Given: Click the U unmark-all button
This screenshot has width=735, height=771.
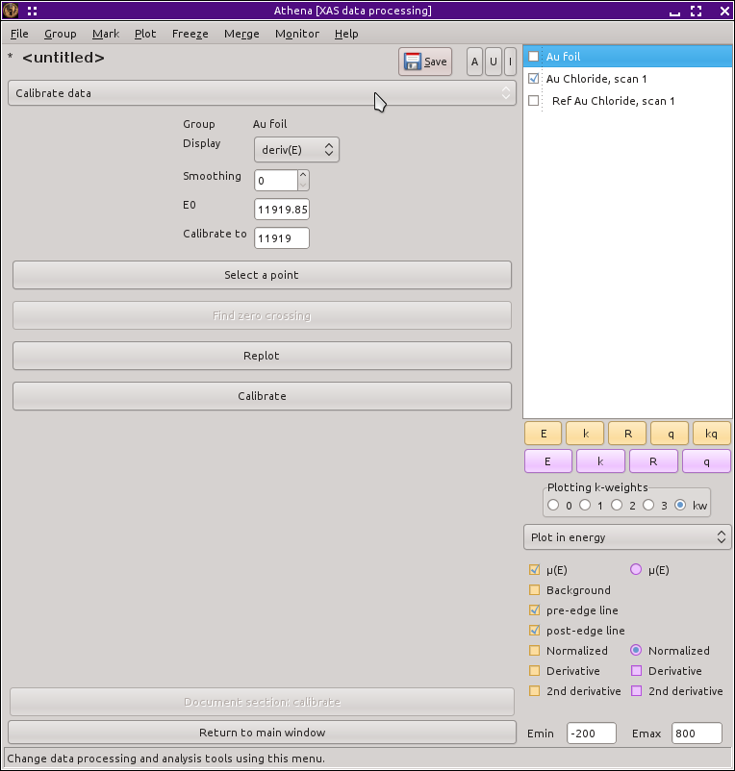Looking at the screenshot, I should 493,62.
